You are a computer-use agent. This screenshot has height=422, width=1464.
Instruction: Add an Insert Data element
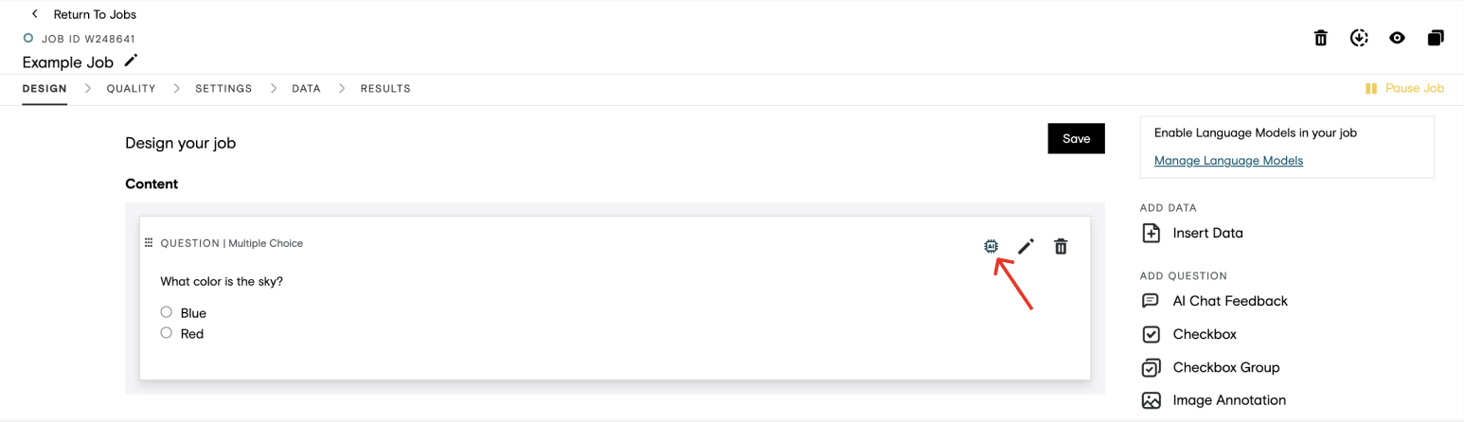tap(1193, 233)
